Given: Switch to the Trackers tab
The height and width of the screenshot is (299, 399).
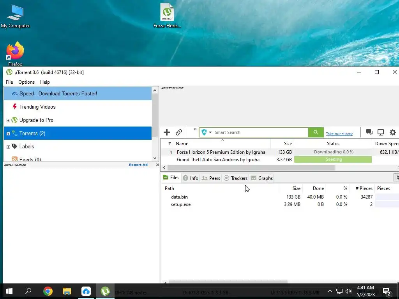Looking at the screenshot, I should click(236, 178).
